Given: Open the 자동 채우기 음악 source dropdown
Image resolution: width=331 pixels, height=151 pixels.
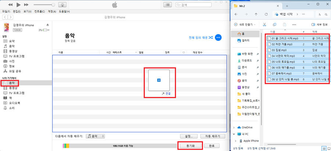Looking at the screenshot, I should pyautogui.click(x=96, y=136).
